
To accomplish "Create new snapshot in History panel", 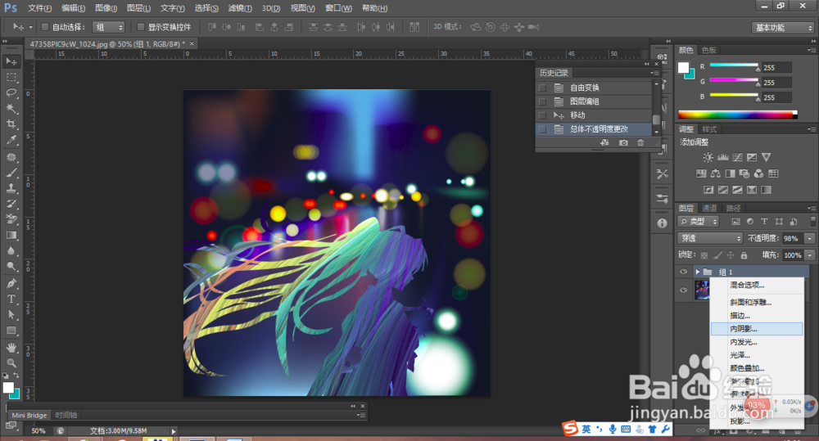I will [x=623, y=142].
